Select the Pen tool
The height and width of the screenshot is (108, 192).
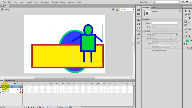186,18
